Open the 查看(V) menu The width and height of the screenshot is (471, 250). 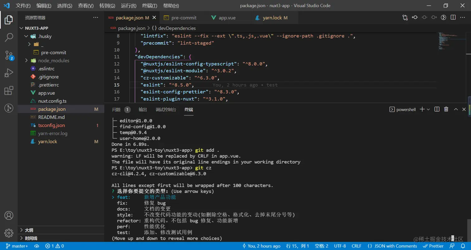(x=86, y=6)
